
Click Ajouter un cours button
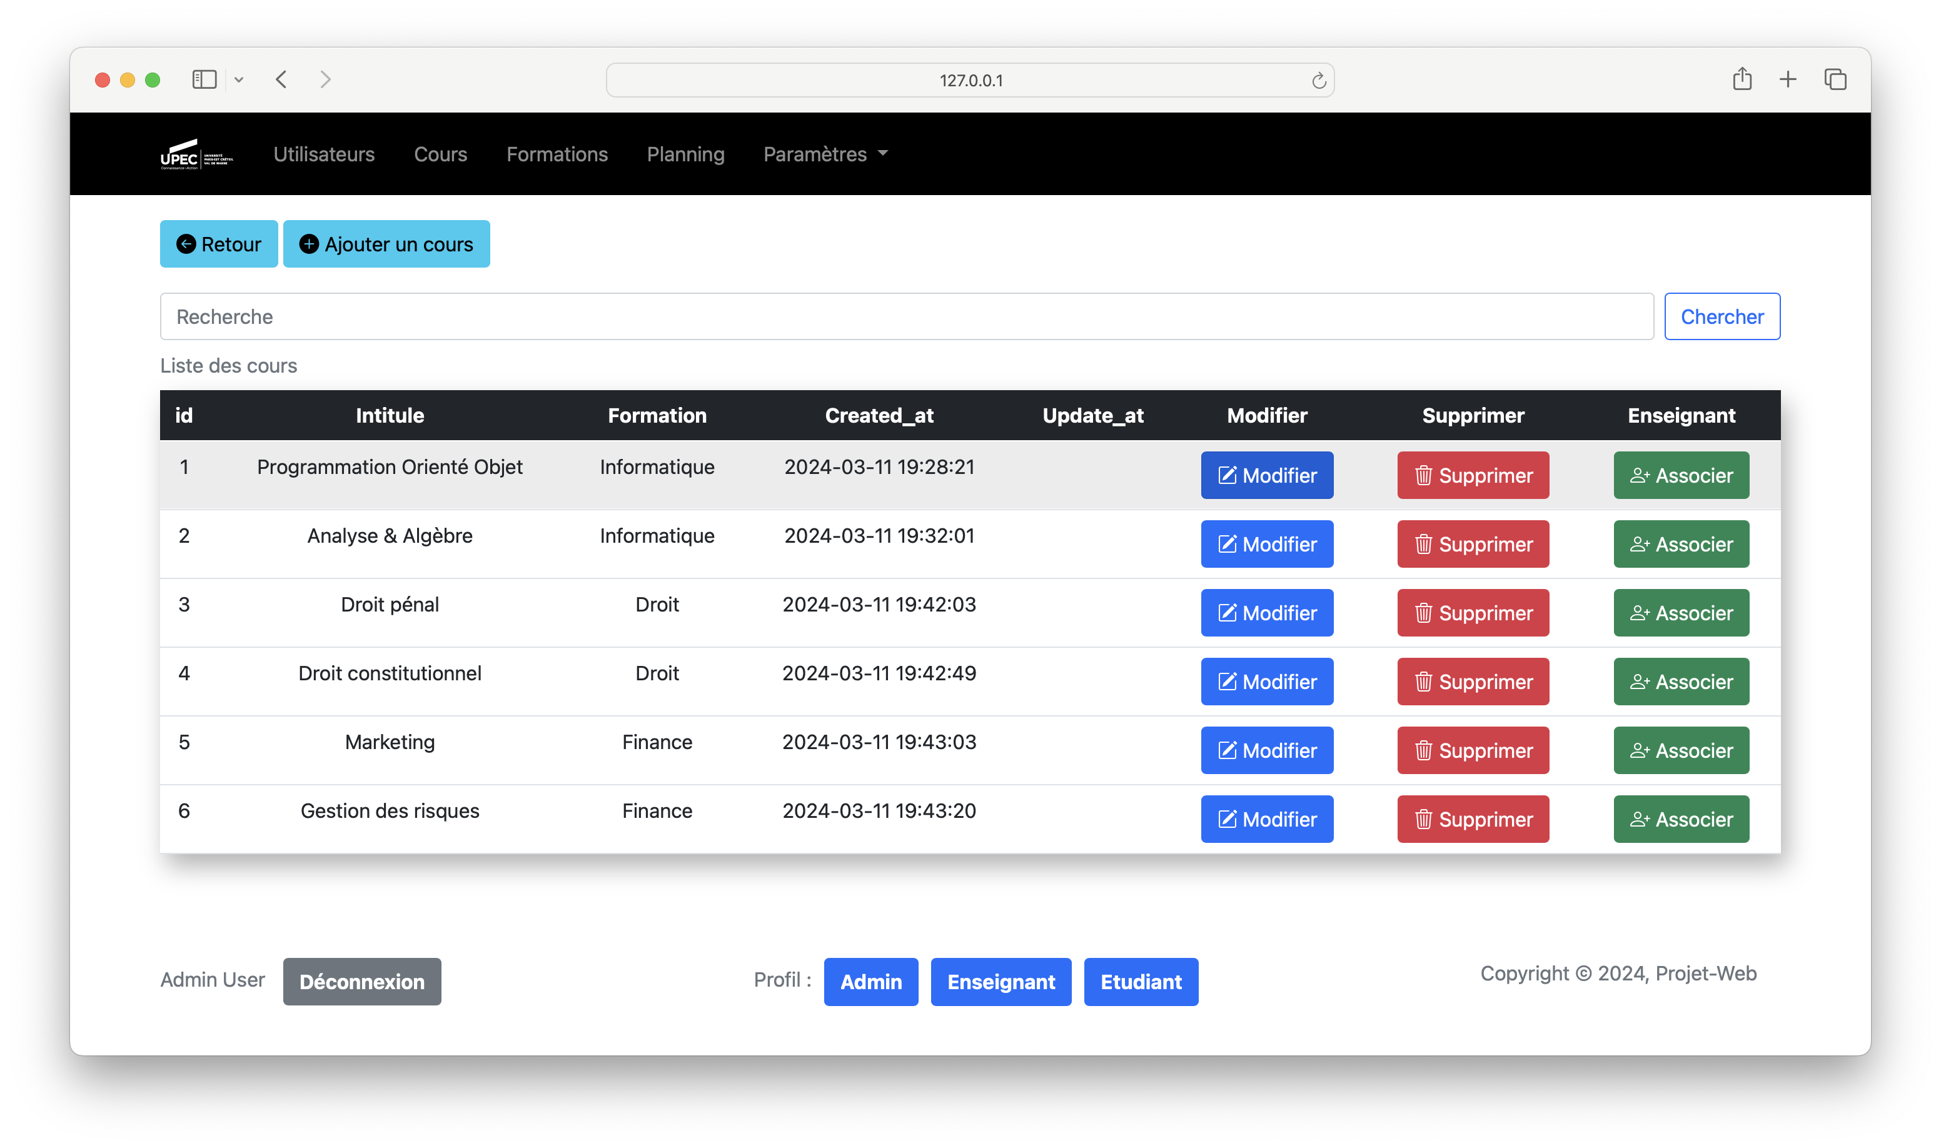click(386, 244)
